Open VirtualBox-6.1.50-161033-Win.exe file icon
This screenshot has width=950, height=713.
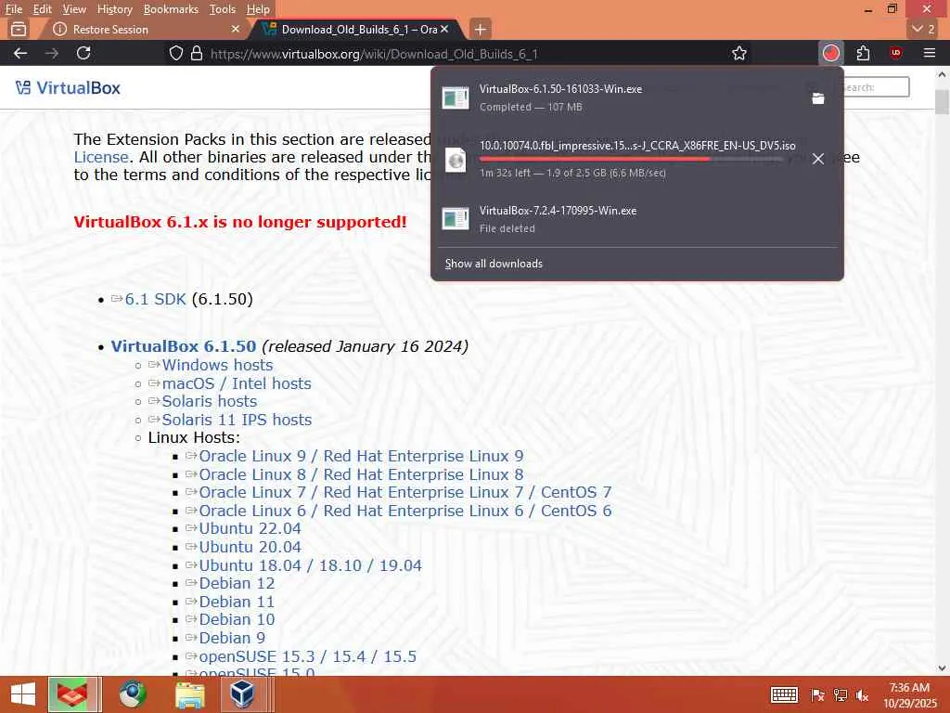point(456,97)
